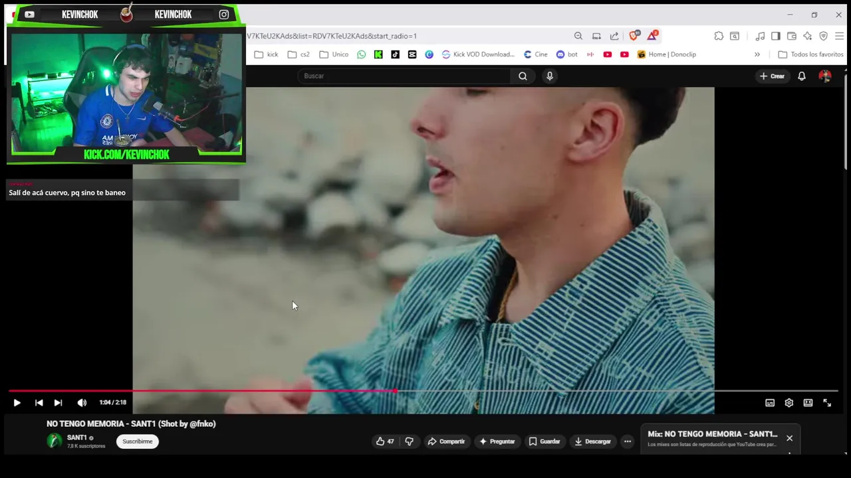This screenshot has width=851, height=478.
Task: Open the Cine bookmark
Action: (x=535, y=54)
